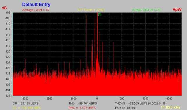Click the yellow '11.025 kHz' frequency value

(x=170, y=107)
